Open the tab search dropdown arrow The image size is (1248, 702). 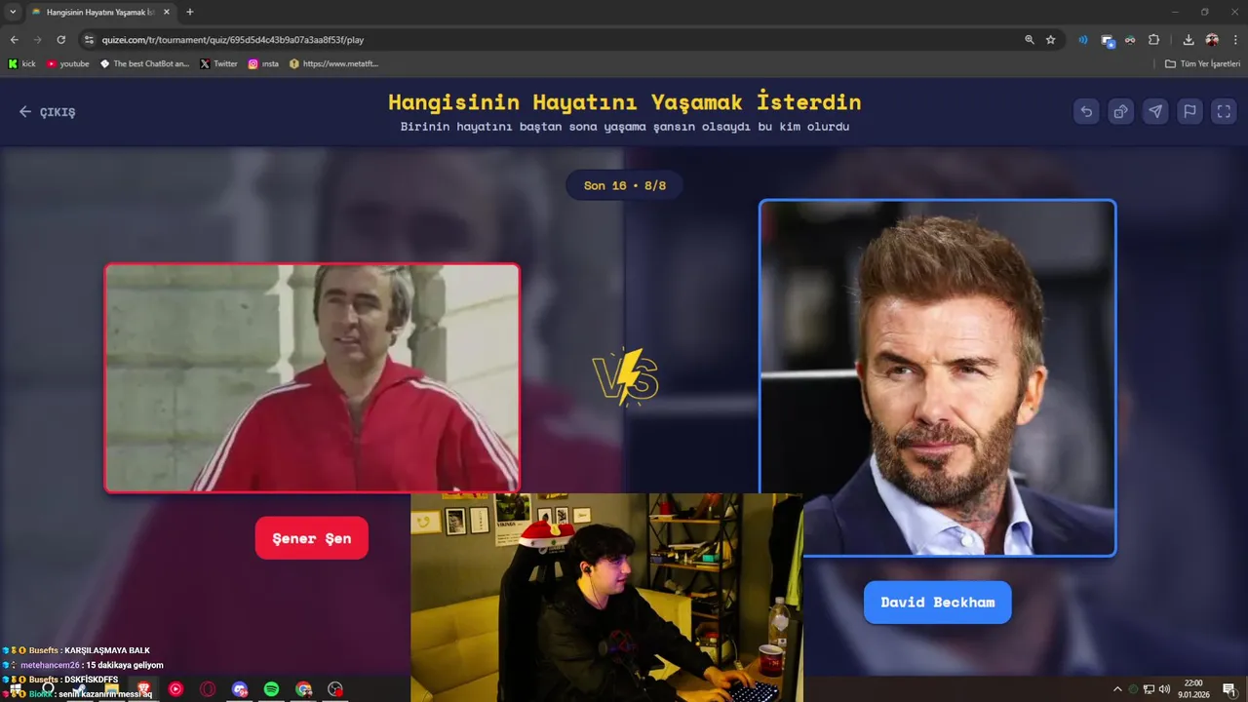pyautogui.click(x=13, y=12)
